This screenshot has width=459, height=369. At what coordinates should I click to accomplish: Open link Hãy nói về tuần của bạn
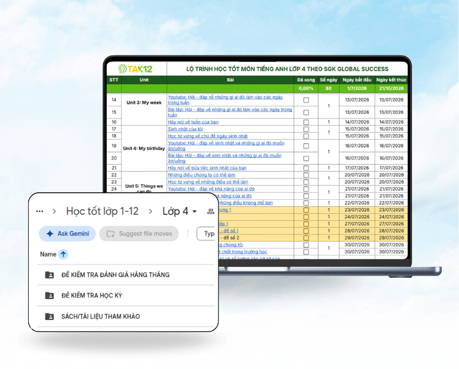193,122
